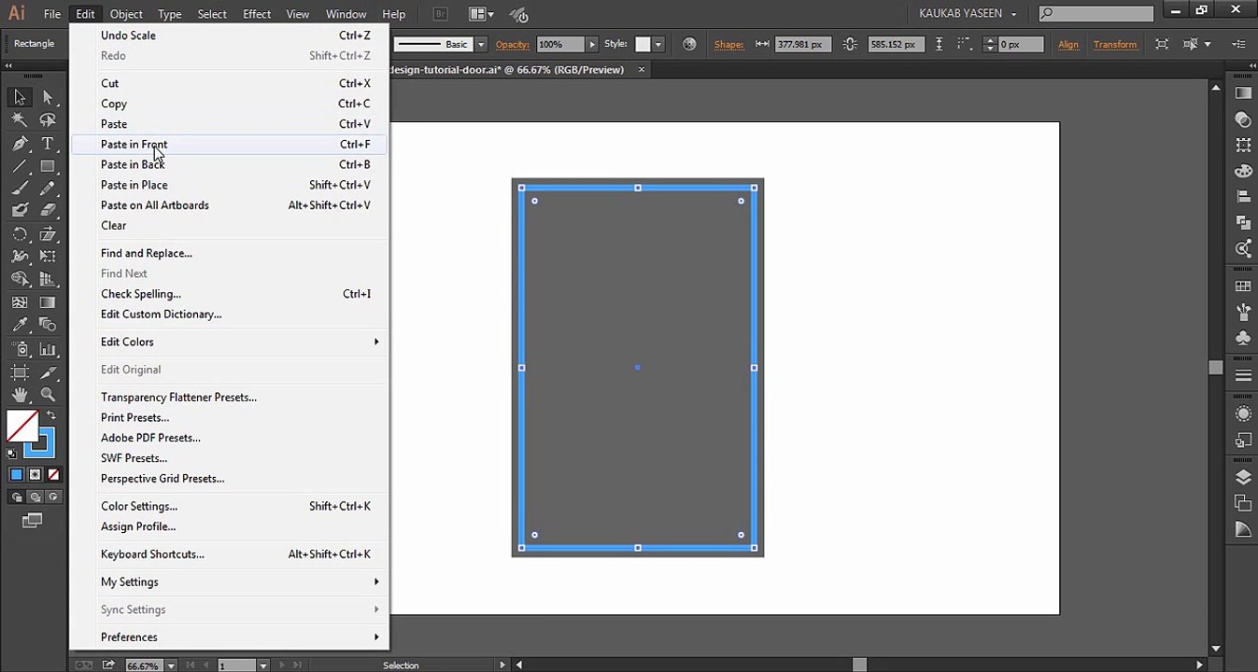Open the zoom level dropdown arrow
Image resolution: width=1258 pixels, height=672 pixels.
[x=171, y=665]
